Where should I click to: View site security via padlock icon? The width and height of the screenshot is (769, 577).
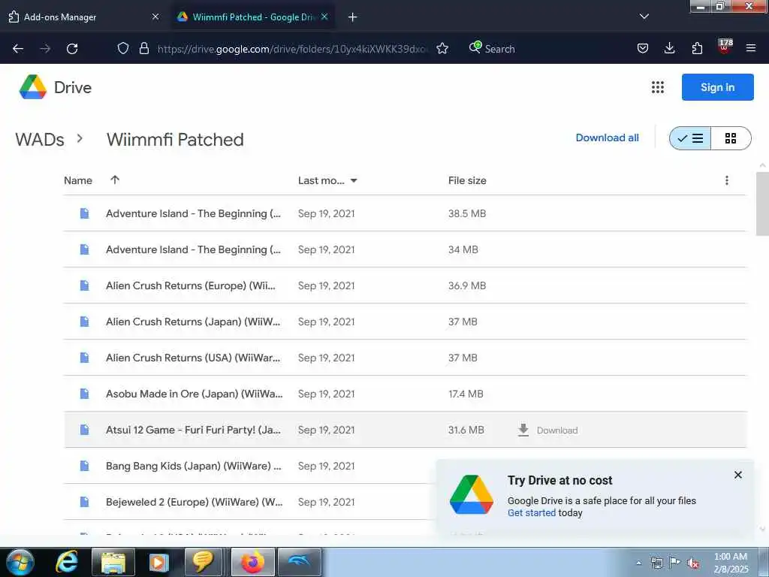143,48
